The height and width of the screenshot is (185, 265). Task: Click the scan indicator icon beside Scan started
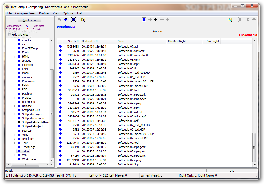tap(28, 27)
